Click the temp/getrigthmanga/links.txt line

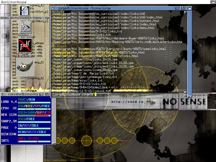pyautogui.click(x=85, y=77)
